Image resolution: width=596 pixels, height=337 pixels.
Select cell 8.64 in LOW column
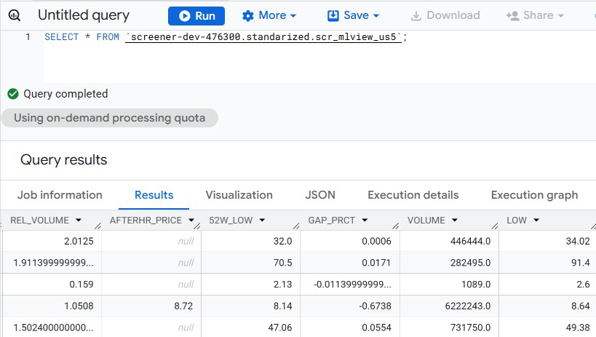(x=548, y=306)
